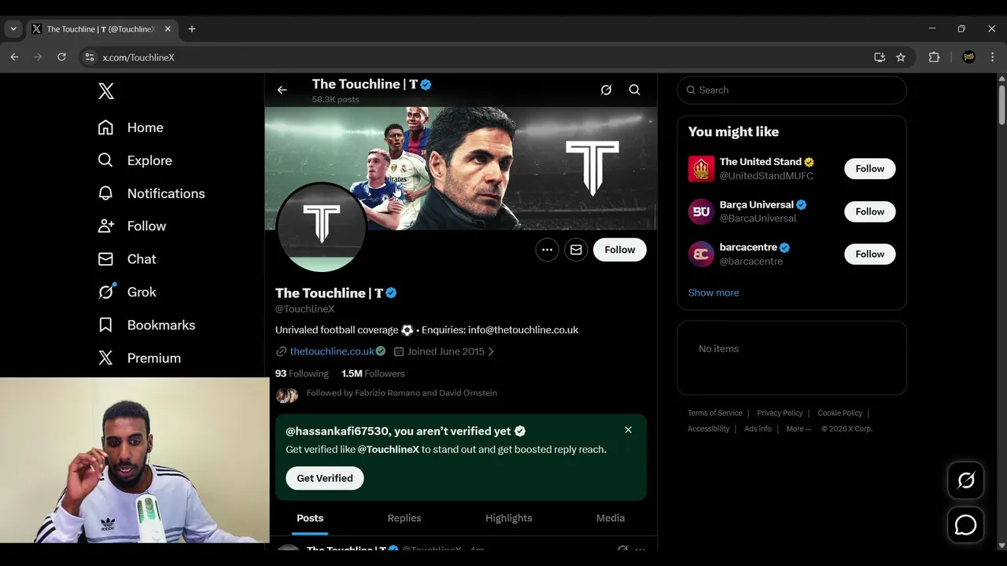The width and height of the screenshot is (1007, 566).
Task: Focus the Search input field
Action: pyautogui.click(x=791, y=90)
